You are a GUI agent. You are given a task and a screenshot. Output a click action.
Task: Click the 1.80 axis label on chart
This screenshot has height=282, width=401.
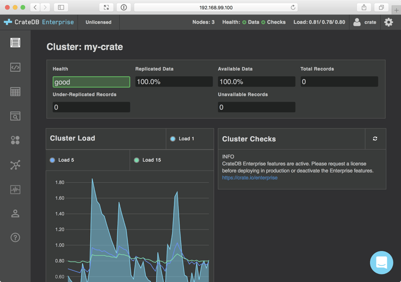60,183
